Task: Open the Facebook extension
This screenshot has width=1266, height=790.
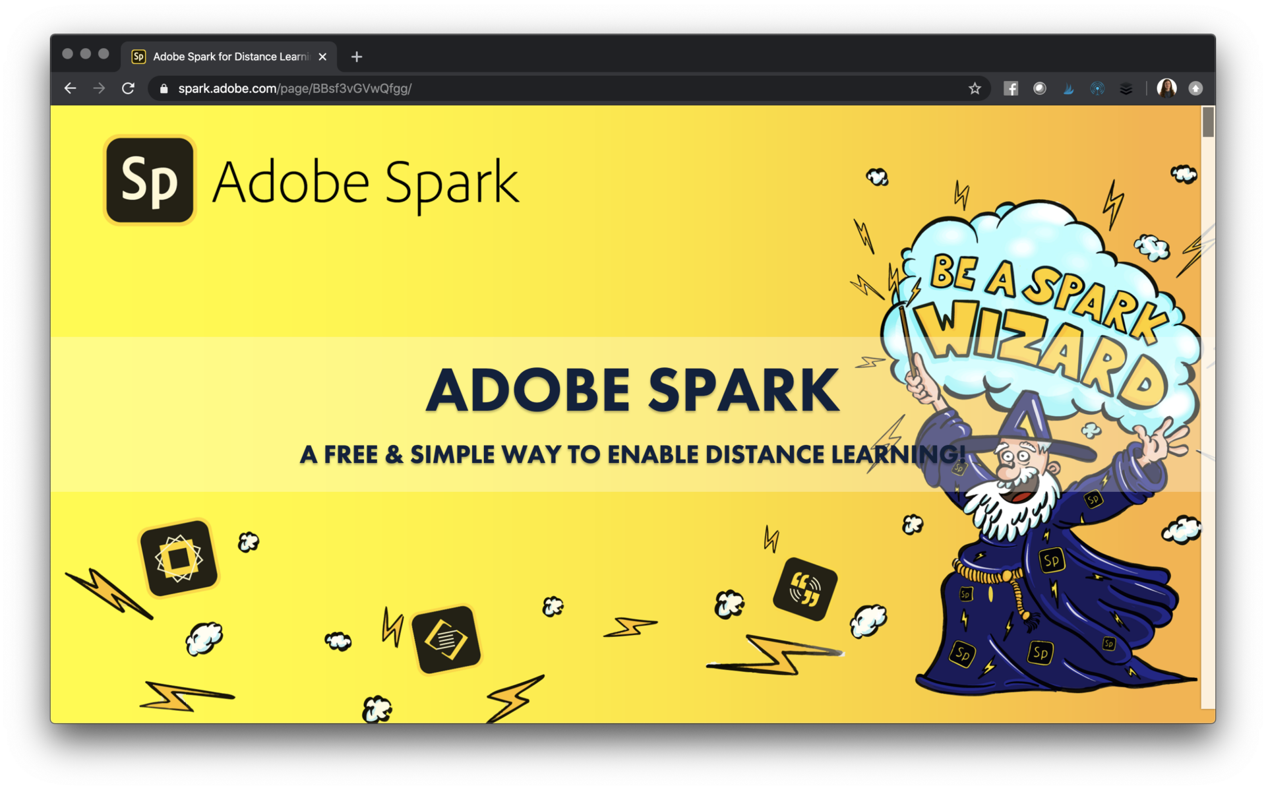Action: point(1011,88)
